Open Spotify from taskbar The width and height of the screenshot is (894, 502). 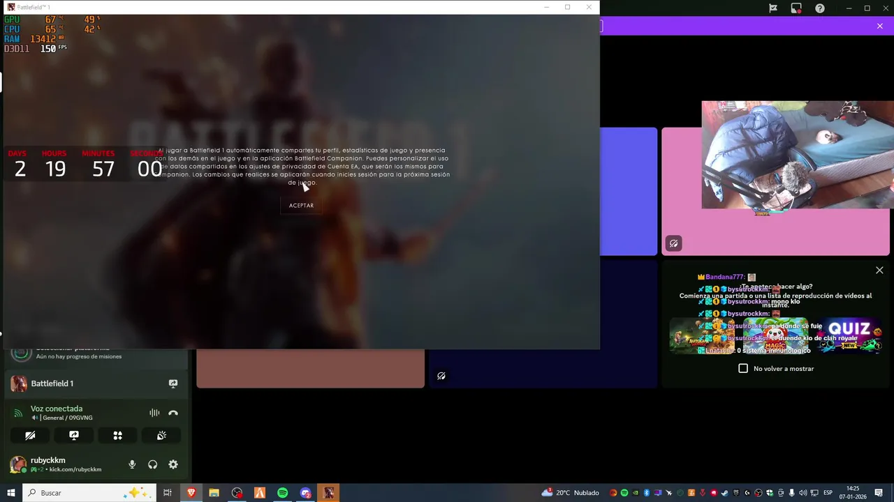282,493
